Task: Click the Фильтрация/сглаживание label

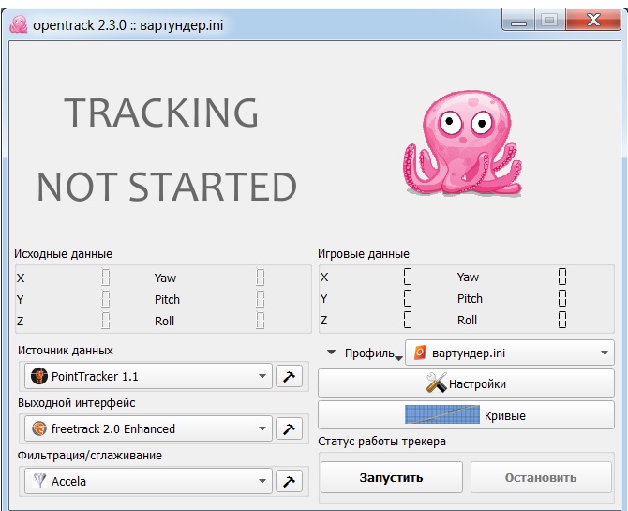Action: click(x=90, y=456)
